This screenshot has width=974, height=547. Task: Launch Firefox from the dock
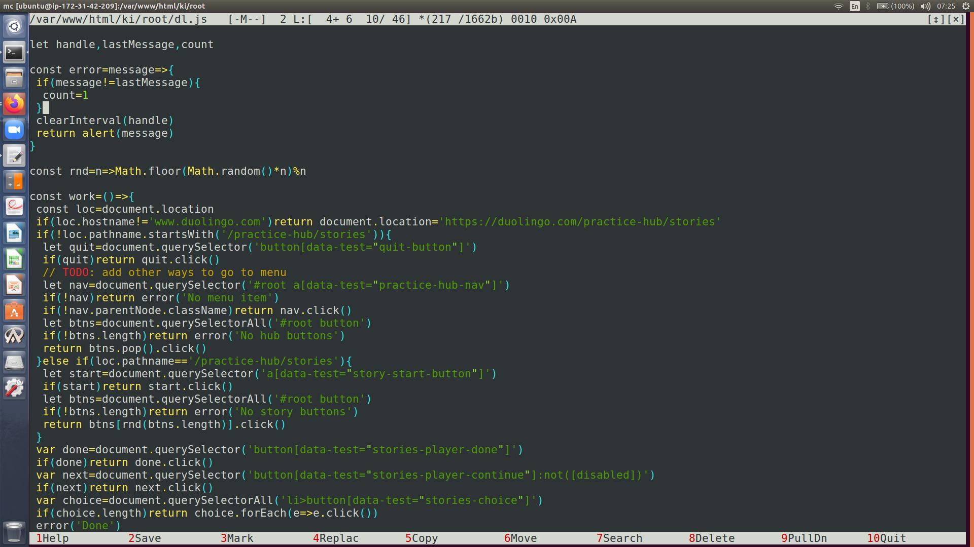(x=14, y=104)
